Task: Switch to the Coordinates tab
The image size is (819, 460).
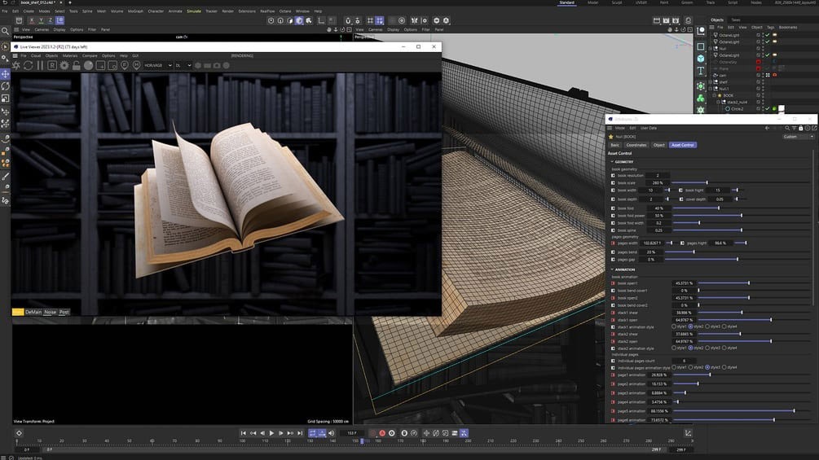Action: [x=636, y=145]
